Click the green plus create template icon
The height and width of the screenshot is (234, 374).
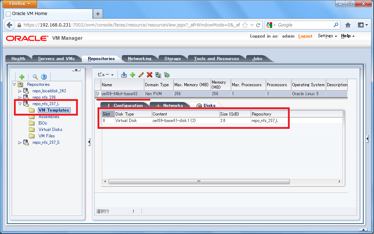pyautogui.click(x=133, y=75)
